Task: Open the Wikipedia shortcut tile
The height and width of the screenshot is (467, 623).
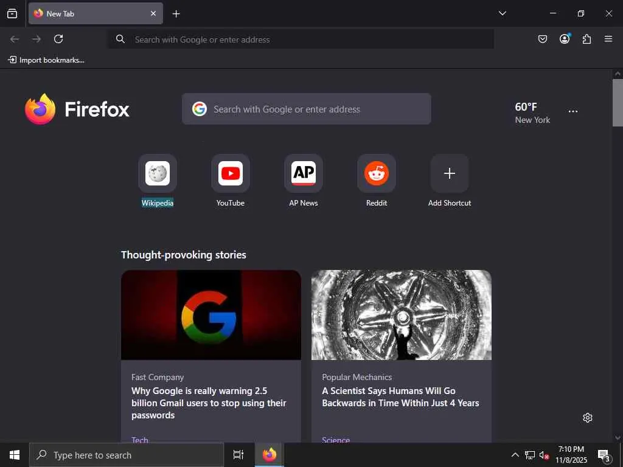Action: point(158,173)
